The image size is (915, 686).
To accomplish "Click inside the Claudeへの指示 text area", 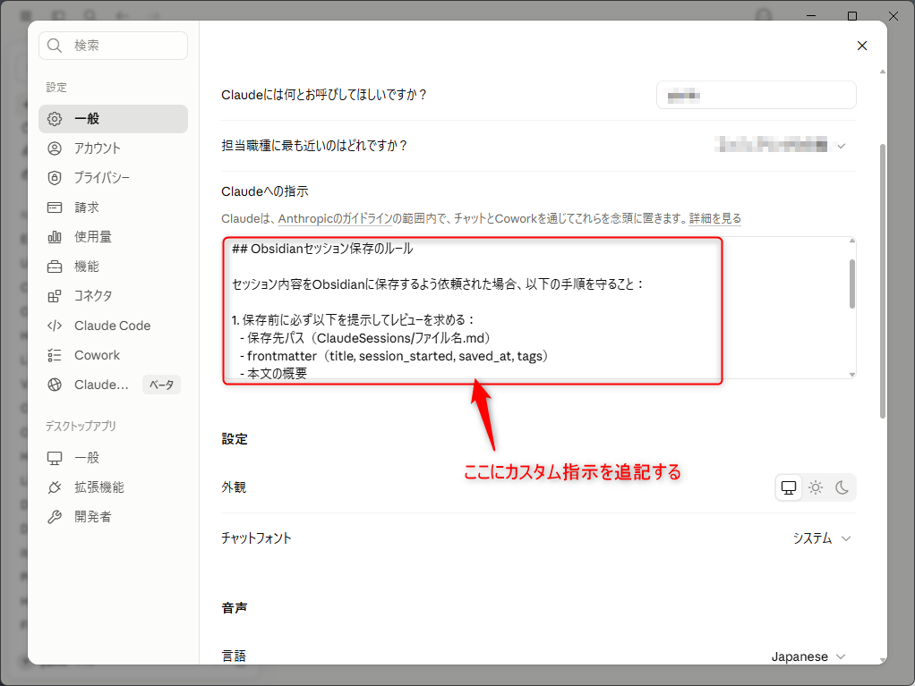I will (x=539, y=308).
